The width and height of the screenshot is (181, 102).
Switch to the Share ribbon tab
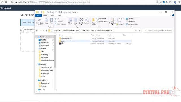coord(52,15)
